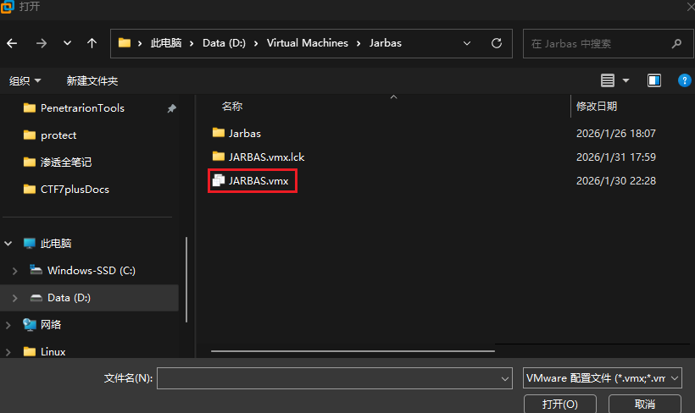Screen dimensions: 695x413
Task: Go back with the left arrow
Action: [12, 43]
